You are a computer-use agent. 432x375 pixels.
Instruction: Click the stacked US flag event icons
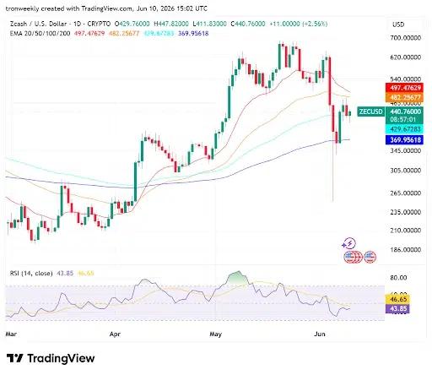pos(353,257)
